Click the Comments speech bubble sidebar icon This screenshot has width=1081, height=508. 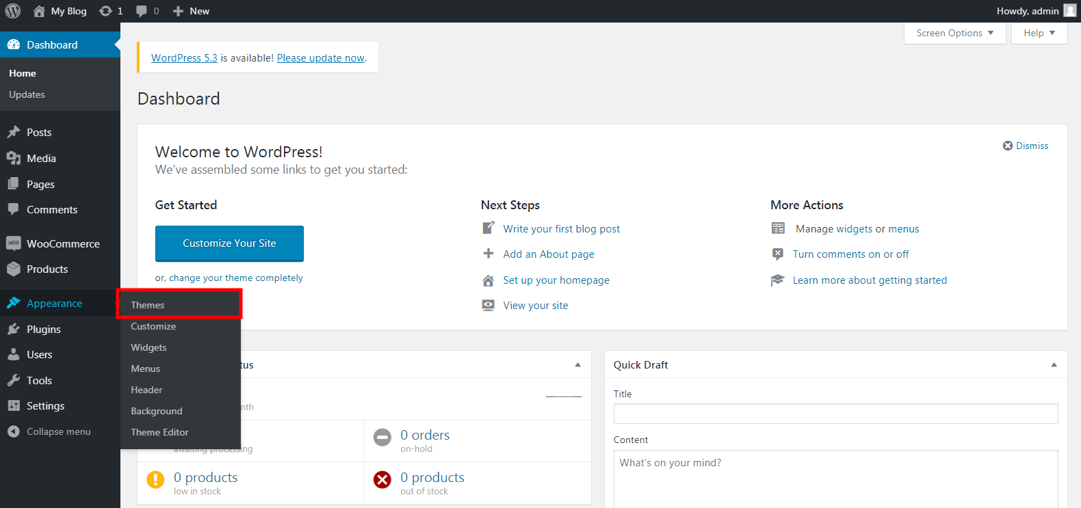point(14,209)
